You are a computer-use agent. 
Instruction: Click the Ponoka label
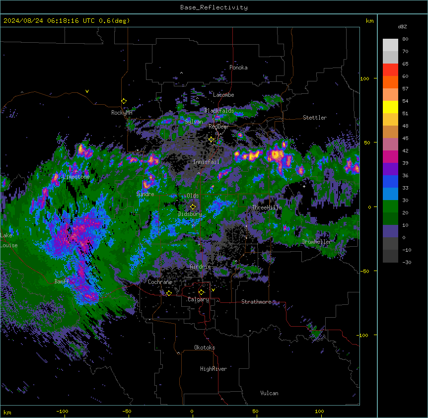coord(238,68)
